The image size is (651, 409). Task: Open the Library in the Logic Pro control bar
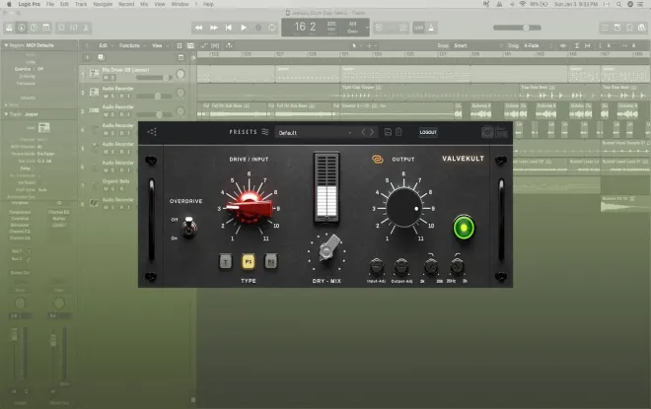(x=9, y=28)
